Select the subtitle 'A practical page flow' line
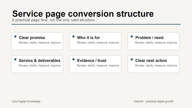 (53, 20)
